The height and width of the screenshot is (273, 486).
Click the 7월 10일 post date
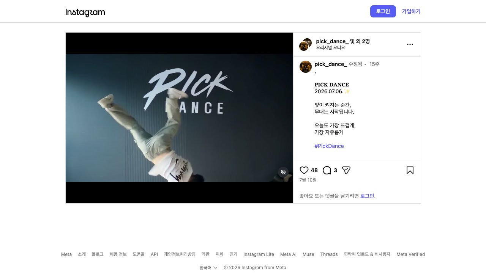click(x=308, y=180)
